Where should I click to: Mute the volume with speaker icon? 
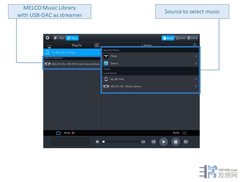tap(97, 142)
